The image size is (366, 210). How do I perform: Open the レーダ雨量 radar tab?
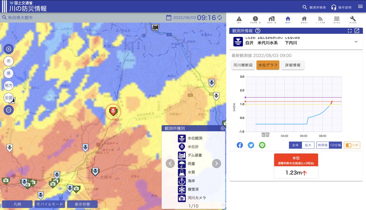(320, 20)
